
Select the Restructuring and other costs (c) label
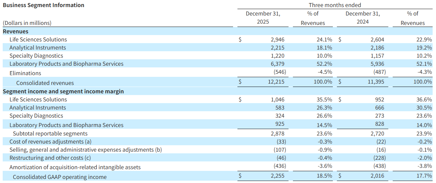click(x=50, y=158)
